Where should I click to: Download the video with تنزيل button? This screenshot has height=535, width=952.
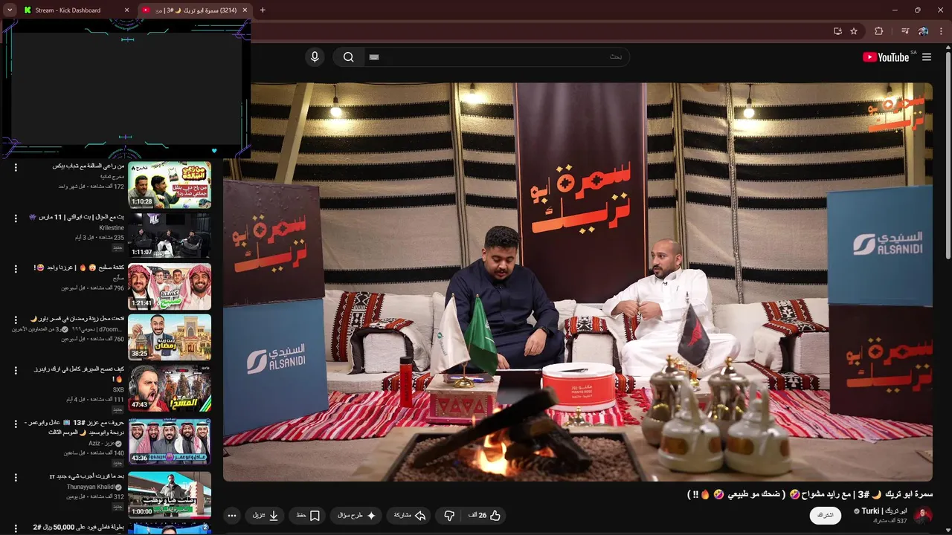point(266,515)
